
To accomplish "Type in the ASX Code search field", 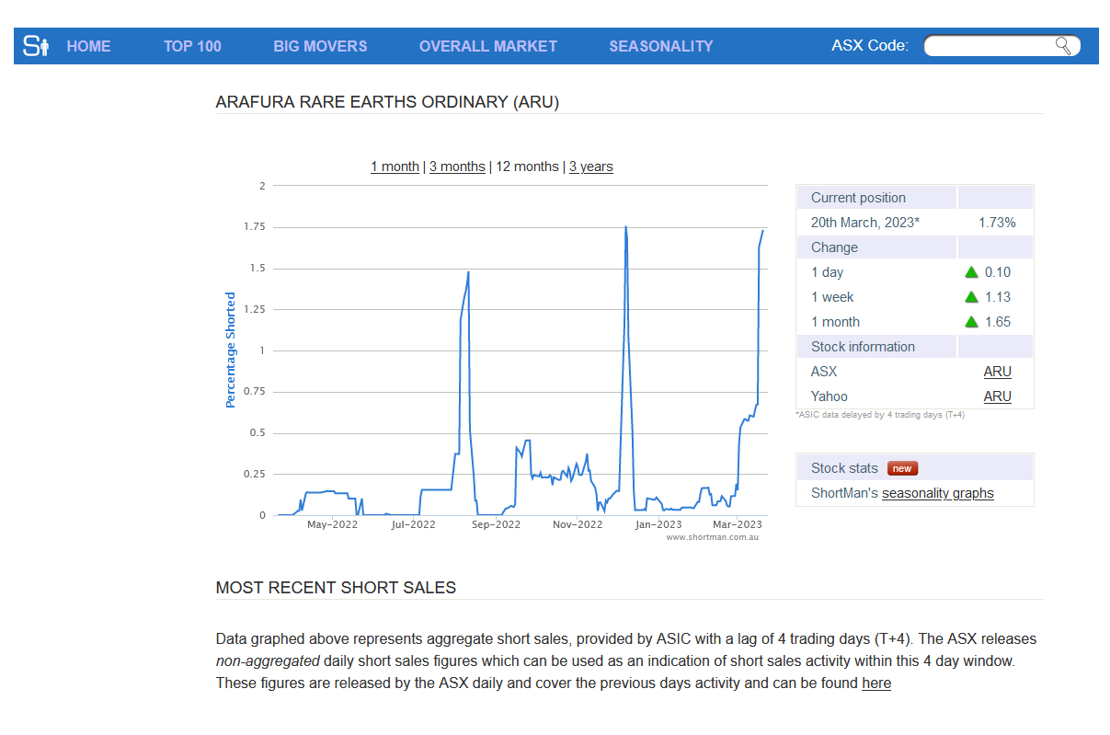I will point(989,46).
